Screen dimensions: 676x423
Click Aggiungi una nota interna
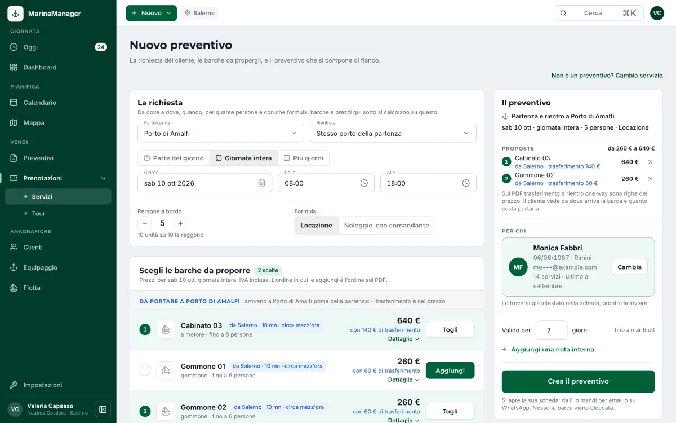[548, 350]
